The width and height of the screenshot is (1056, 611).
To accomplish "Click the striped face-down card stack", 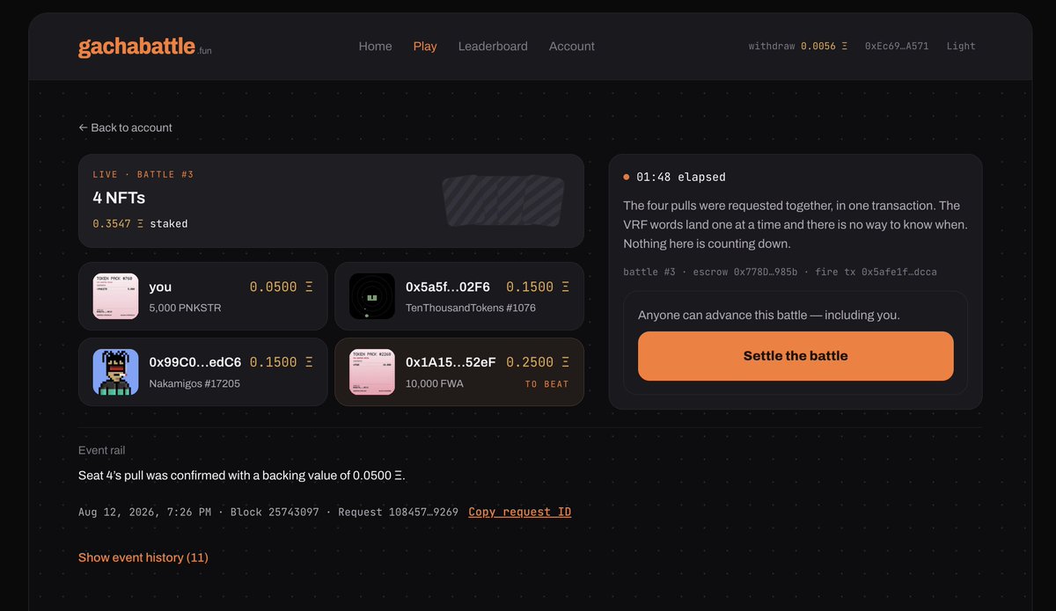I will [502, 201].
